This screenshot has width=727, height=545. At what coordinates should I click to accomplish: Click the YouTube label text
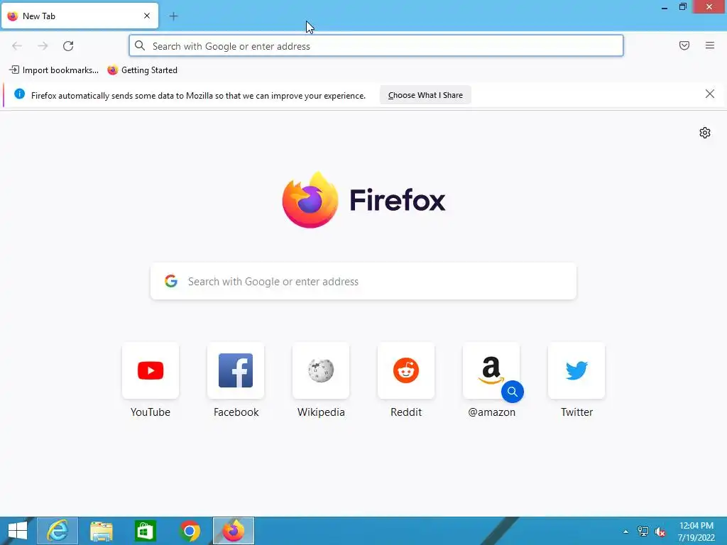coord(151,412)
